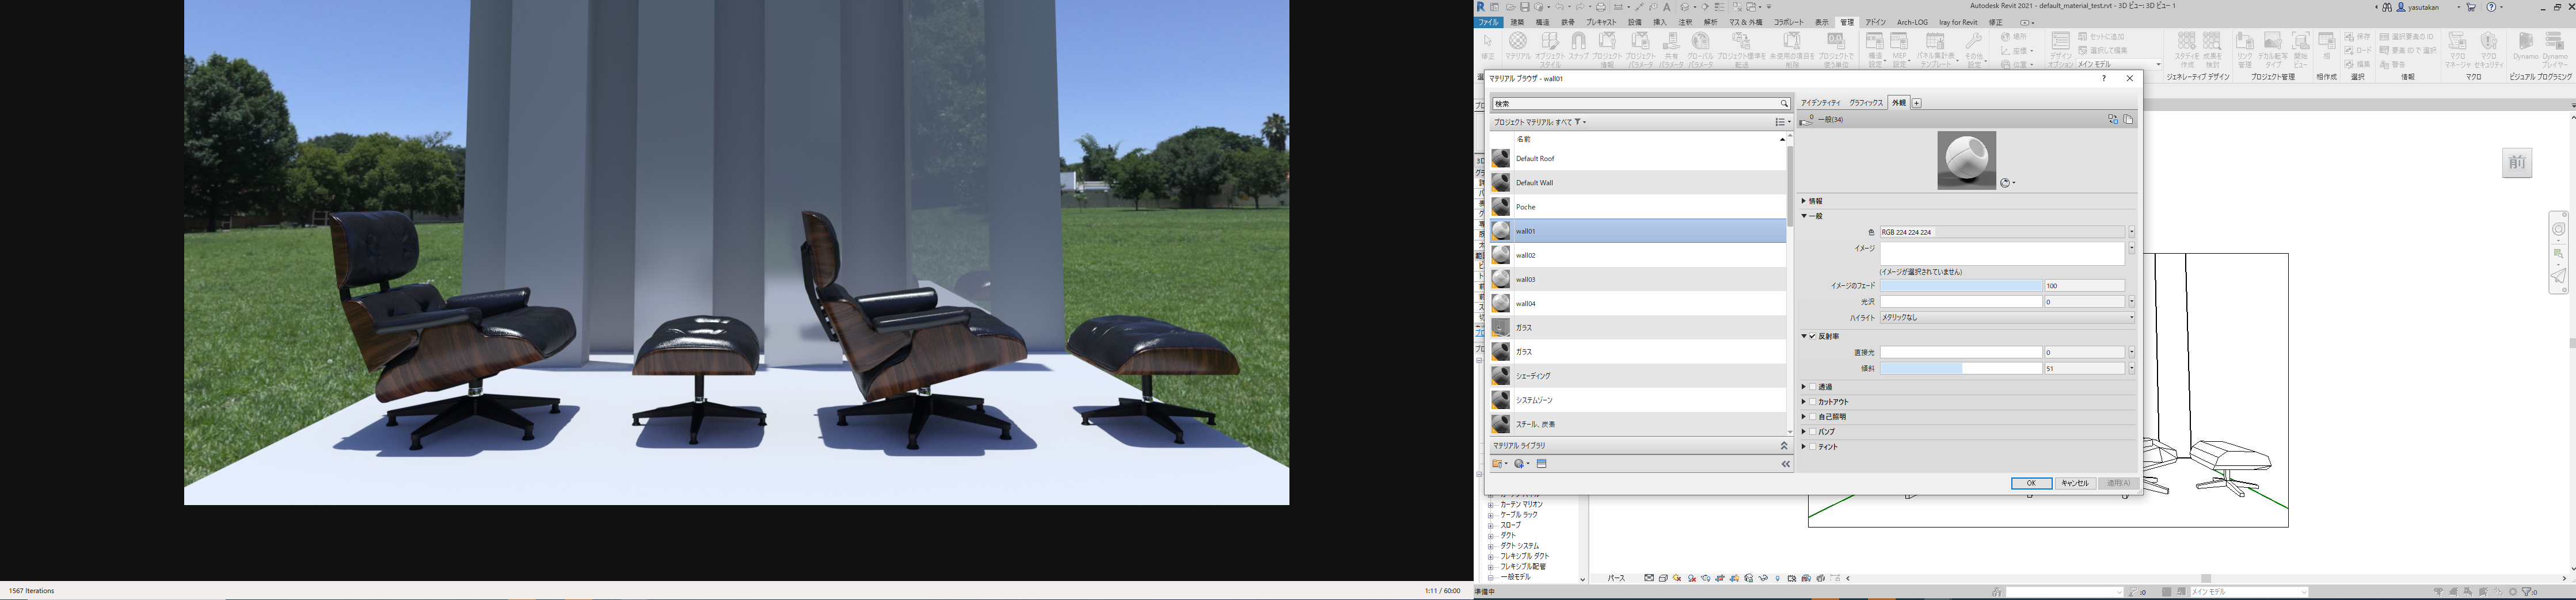Open the マクロマネージャ ribbon tool
The width and height of the screenshot is (2576, 600).
(2457, 49)
